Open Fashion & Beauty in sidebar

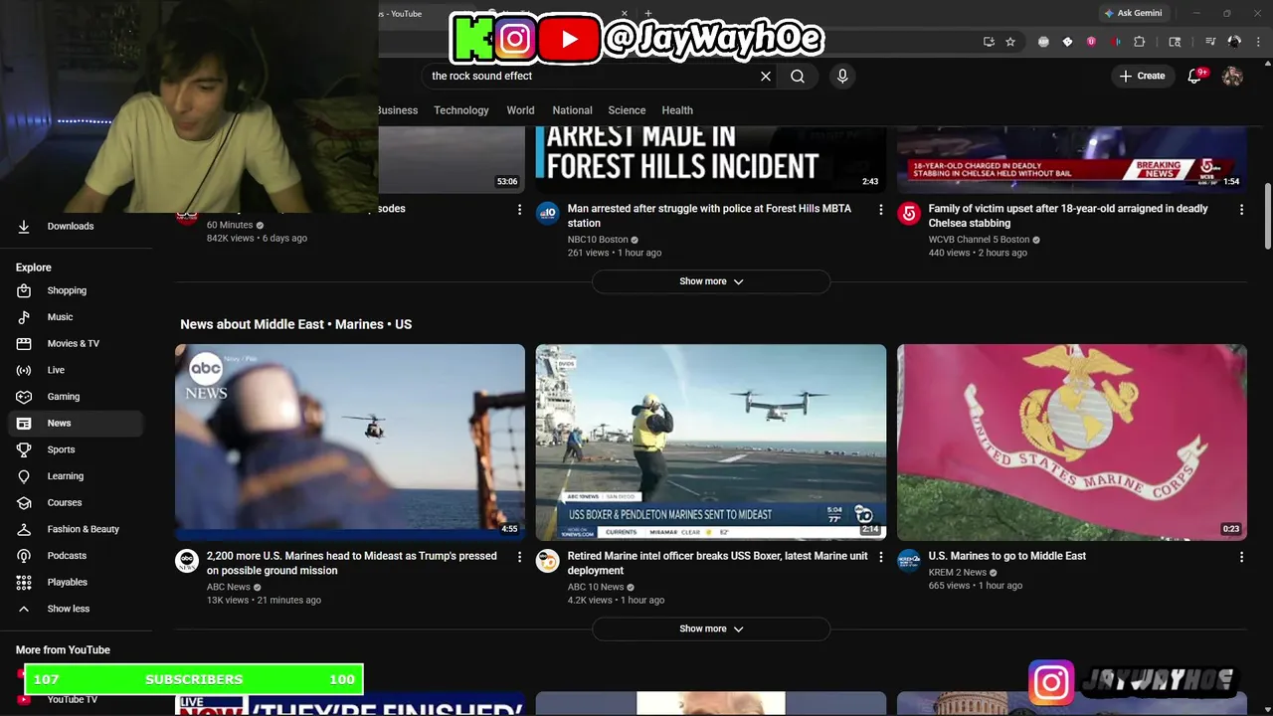click(x=76, y=529)
